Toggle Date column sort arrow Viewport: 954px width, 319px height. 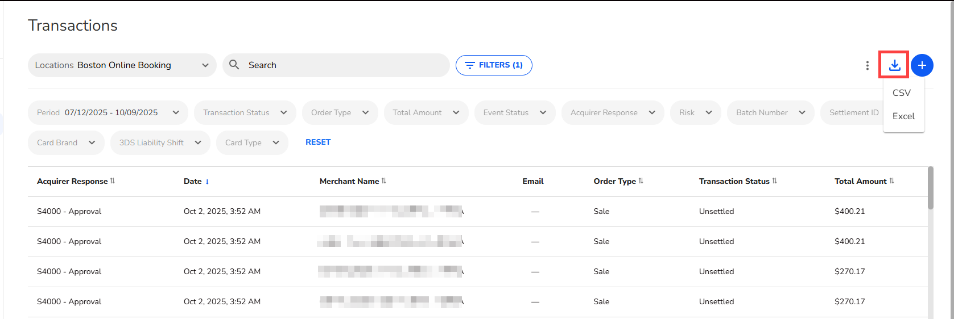(207, 182)
